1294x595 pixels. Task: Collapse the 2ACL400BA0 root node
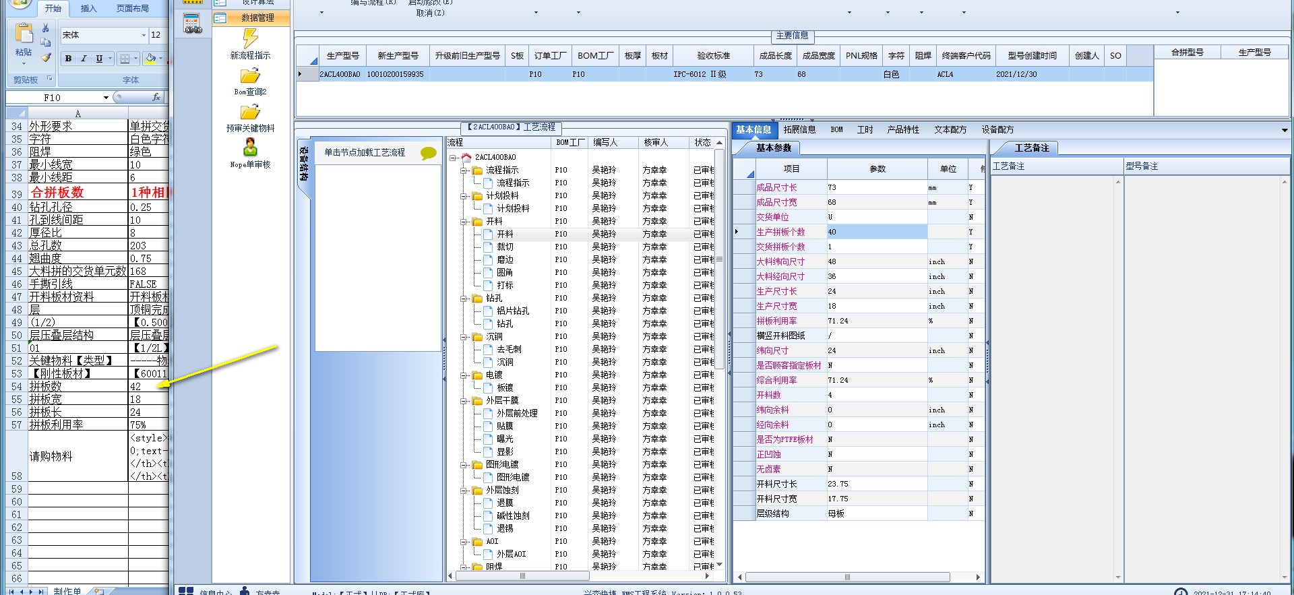[x=454, y=158]
